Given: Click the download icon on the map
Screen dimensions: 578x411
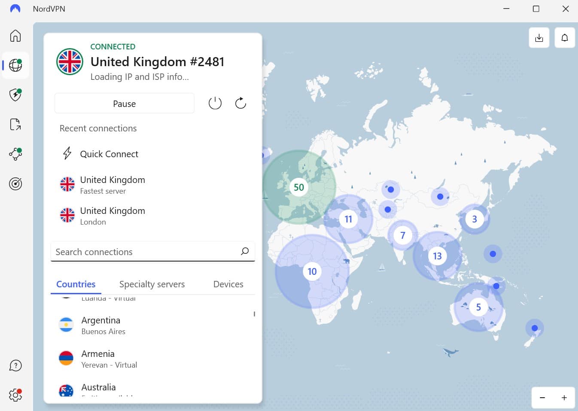Looking at the screenshot, I should 539,38.
